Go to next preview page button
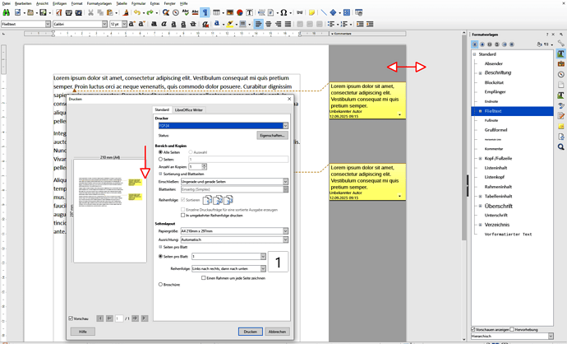Viewport: 567px width, 344px height. pos(135,318)
